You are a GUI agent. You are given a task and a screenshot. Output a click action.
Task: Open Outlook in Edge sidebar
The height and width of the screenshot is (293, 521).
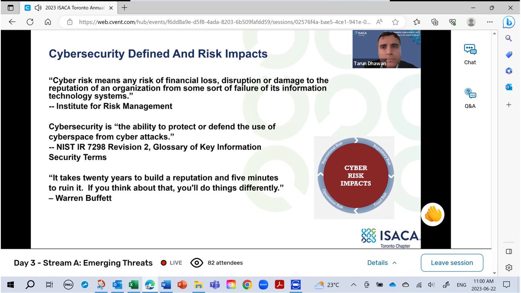[x=509, y=87]
